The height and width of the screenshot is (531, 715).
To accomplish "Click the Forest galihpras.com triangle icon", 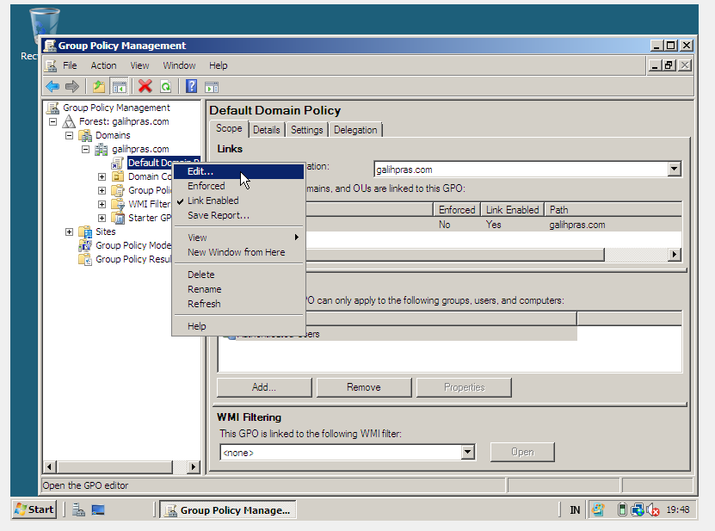I will click(69, 121).
